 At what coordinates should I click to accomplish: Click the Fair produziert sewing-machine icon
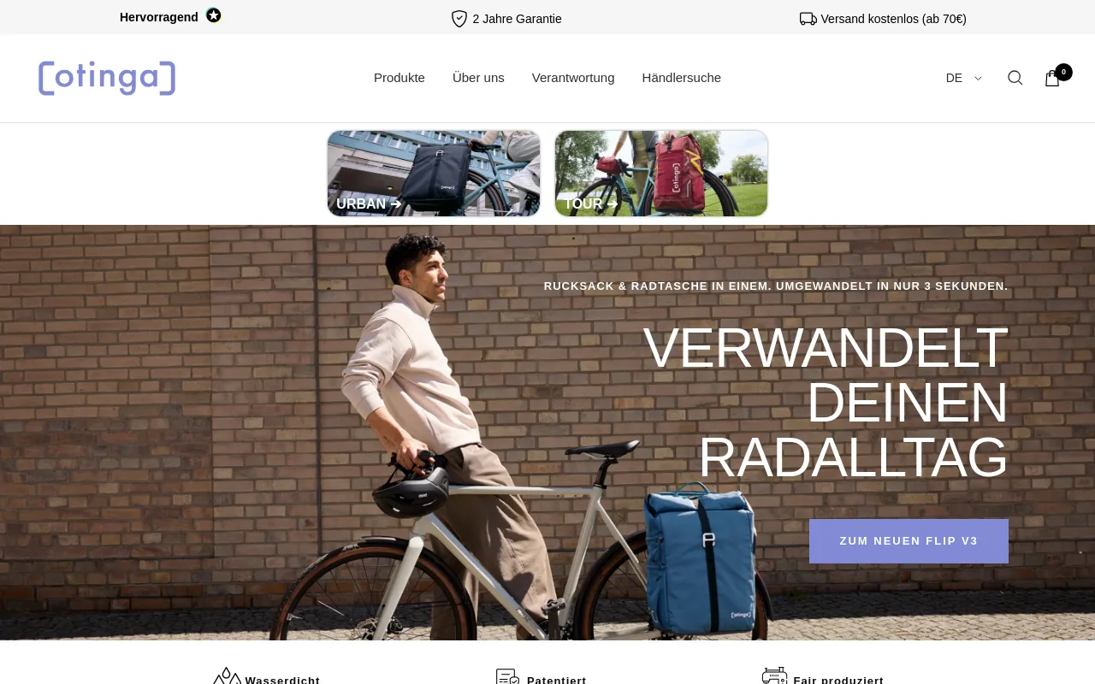point(774,675)
